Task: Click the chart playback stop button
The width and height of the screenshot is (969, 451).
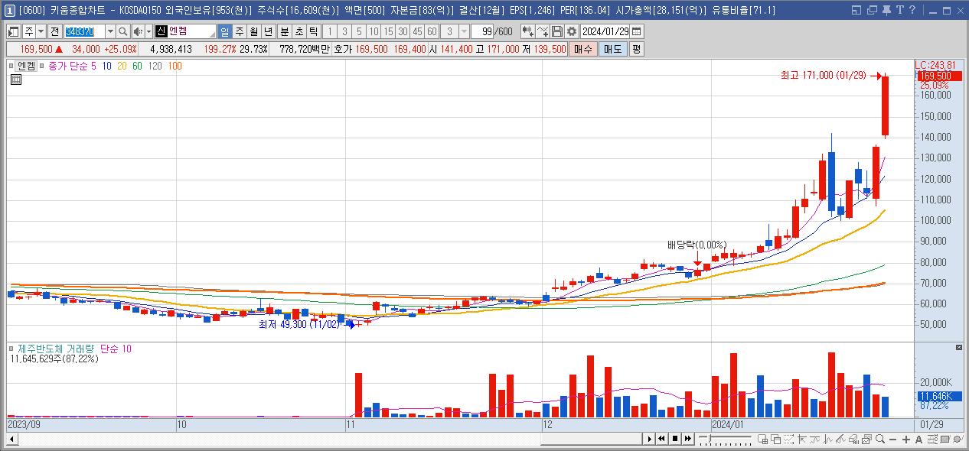Action: click(675, 439)
